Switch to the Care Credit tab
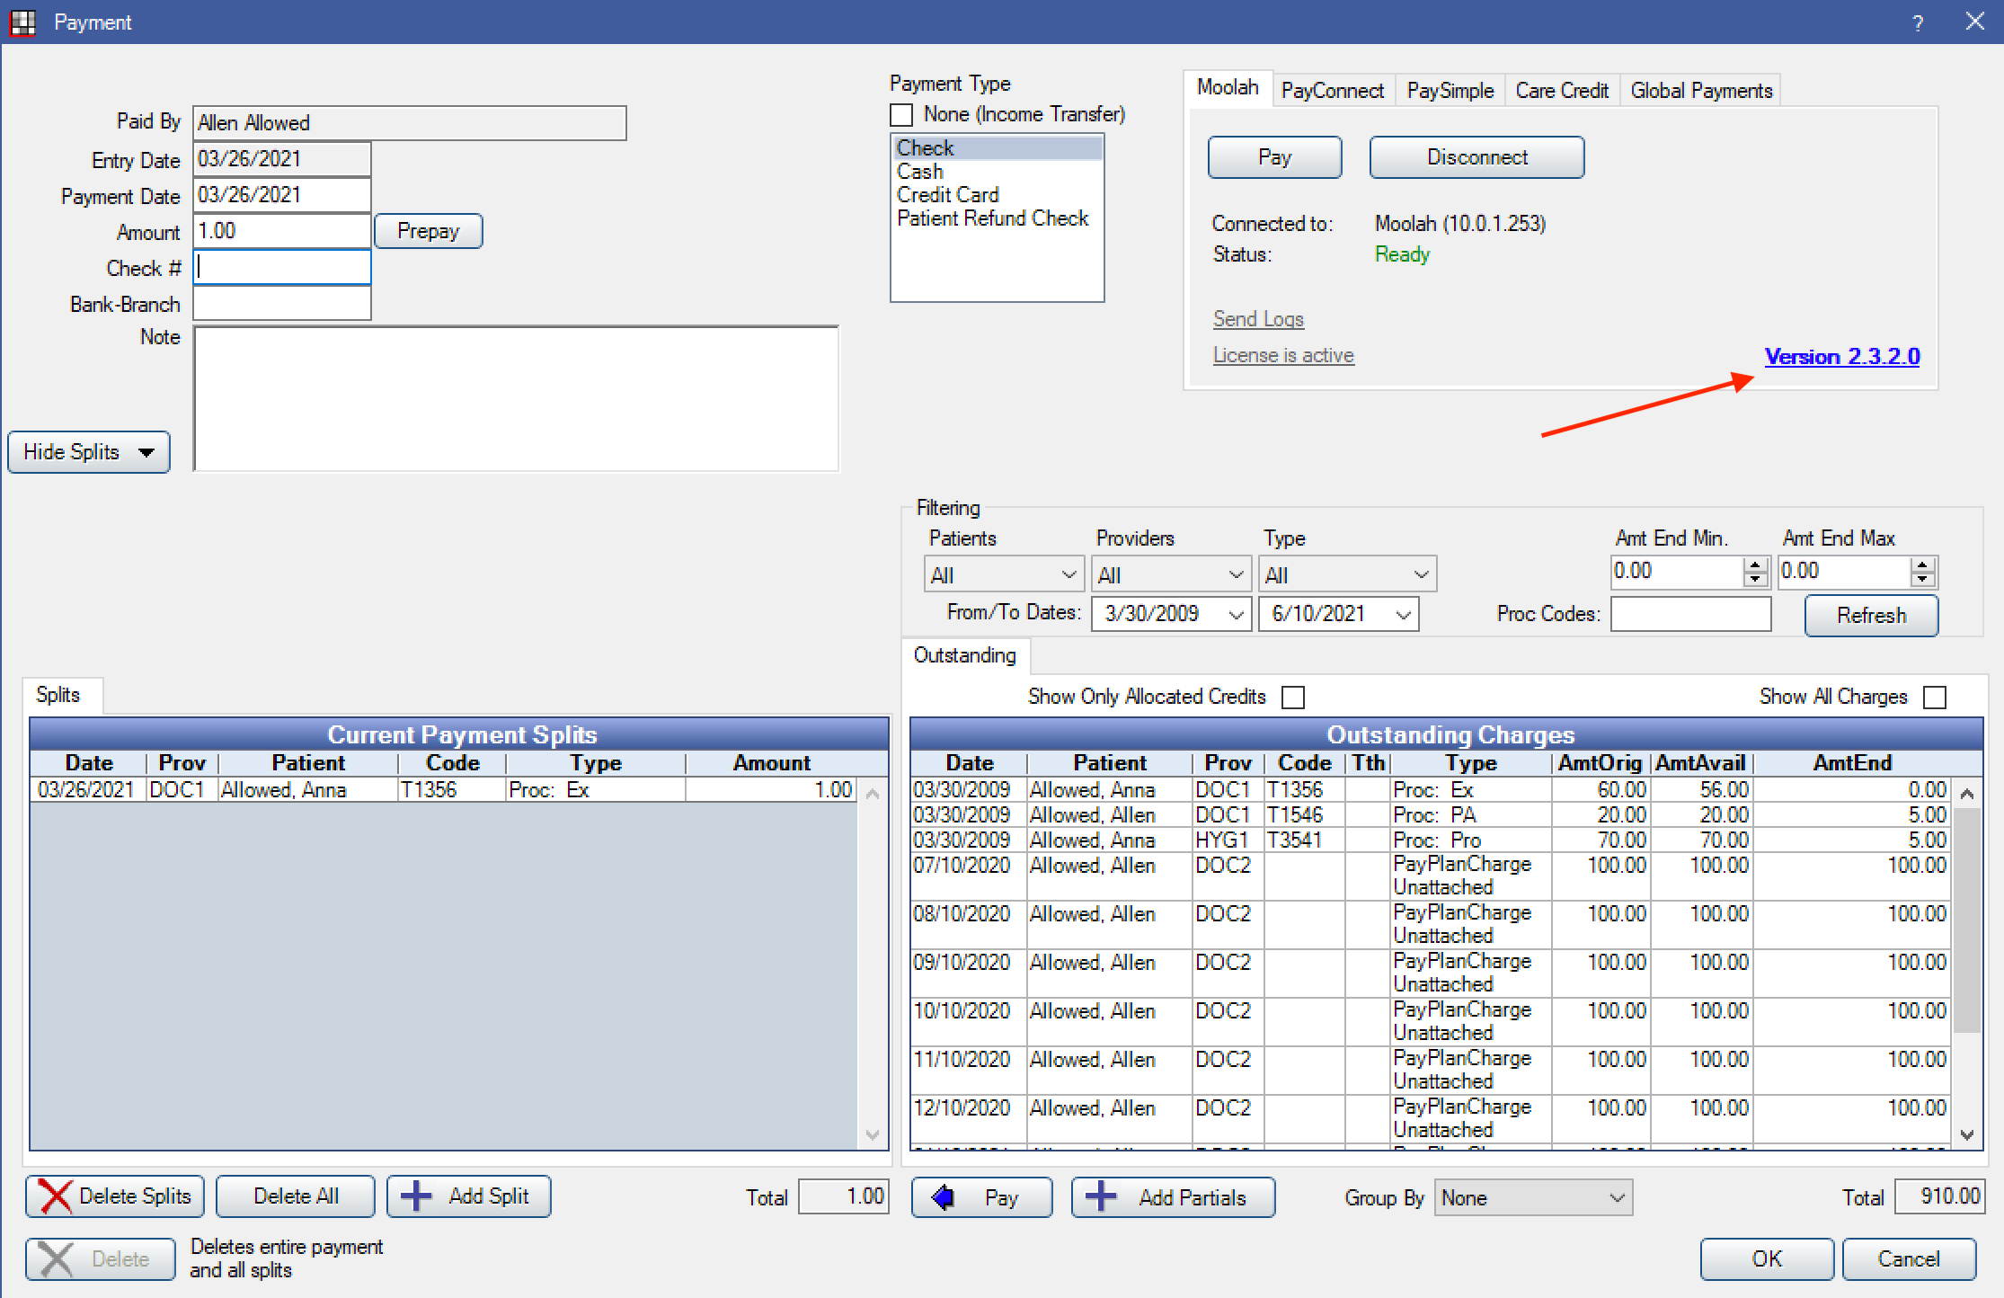 1562,91
